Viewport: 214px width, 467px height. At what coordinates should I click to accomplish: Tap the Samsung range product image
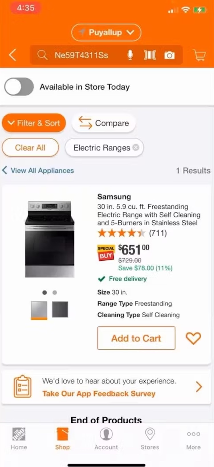pos(50,239)
